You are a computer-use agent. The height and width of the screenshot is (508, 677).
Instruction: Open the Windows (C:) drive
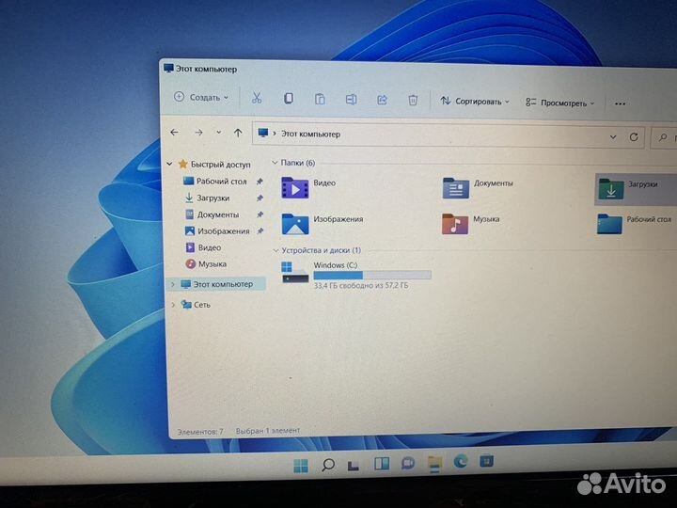[356, 273]
